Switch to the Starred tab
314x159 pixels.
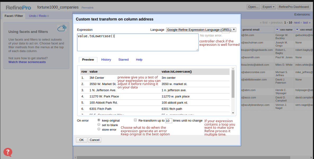[124, 60]
